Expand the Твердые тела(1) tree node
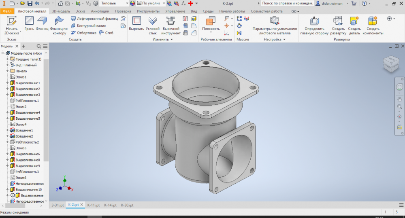Image resolution: width=405 pixels, height=218 pixels. [x=7, y=59]
